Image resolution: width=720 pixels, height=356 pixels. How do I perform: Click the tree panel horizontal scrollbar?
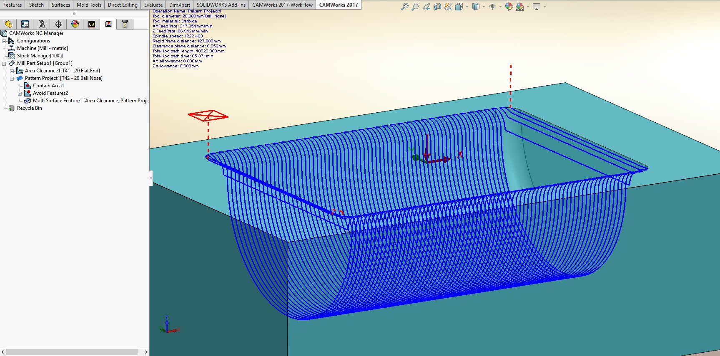coord(72,352)
